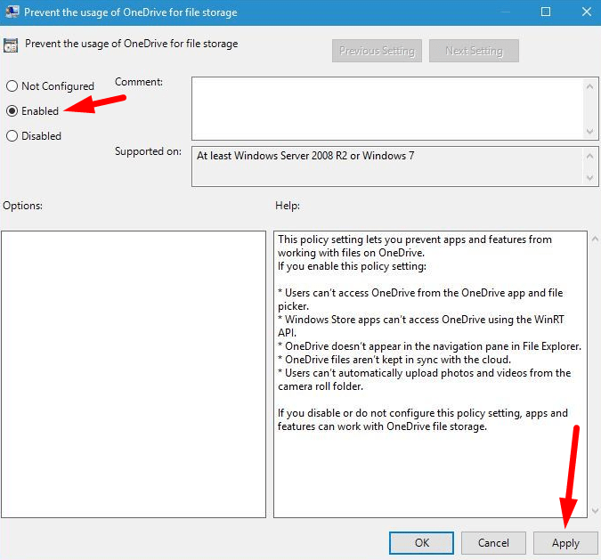Cancel the policy dialog
This screenshot has width=601, height=560.
pos(493,543)
